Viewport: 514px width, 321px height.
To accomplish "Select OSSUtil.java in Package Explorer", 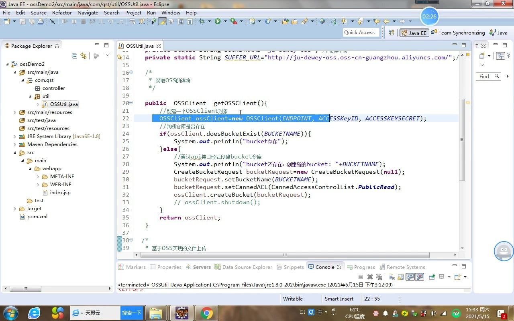I will 60,104.
